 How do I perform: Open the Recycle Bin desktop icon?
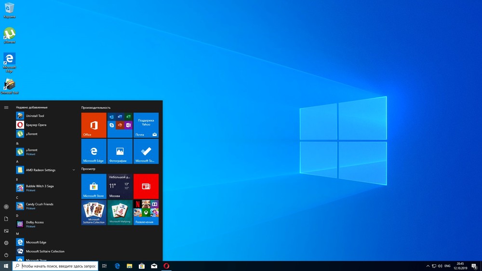tap(9, 10)
